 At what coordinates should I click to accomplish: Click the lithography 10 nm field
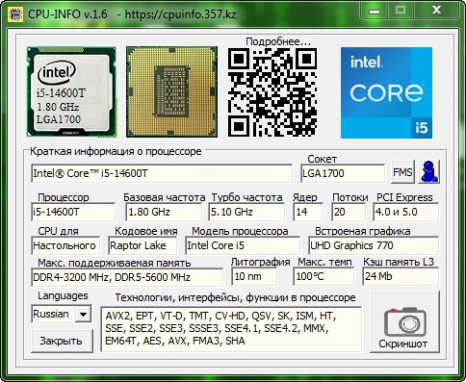[x=254, y=276]
